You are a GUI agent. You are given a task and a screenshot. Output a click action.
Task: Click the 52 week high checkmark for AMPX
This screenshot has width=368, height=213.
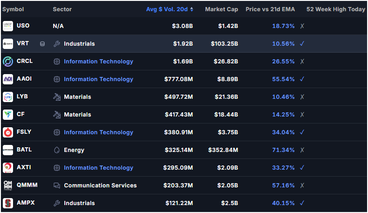pos(302,203)
